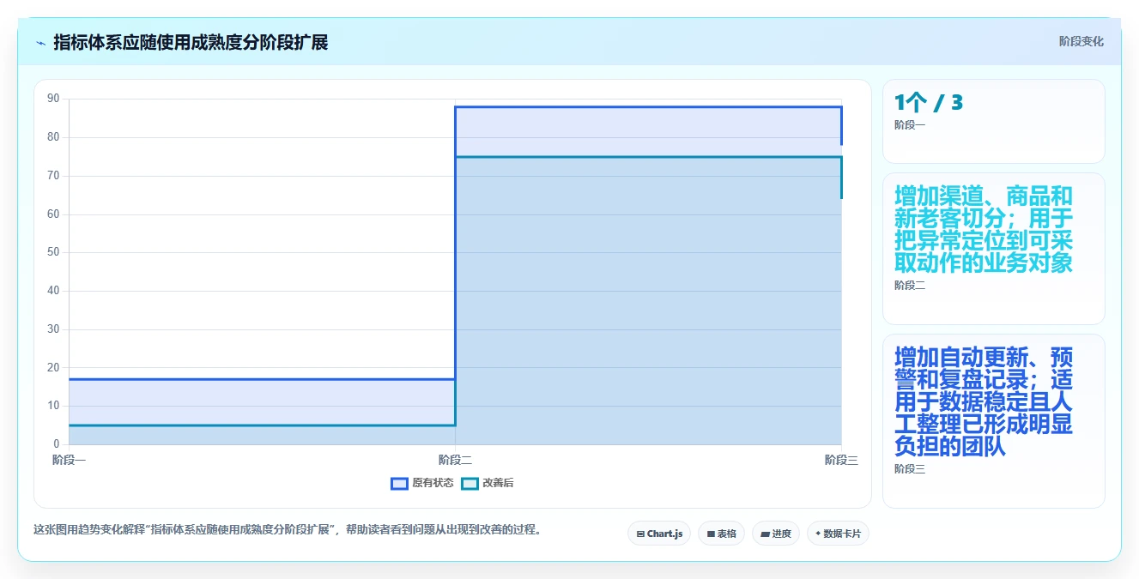Click the icon inside 表格 tag
This screenshot has width=1139, height=579.
(711, 534)
